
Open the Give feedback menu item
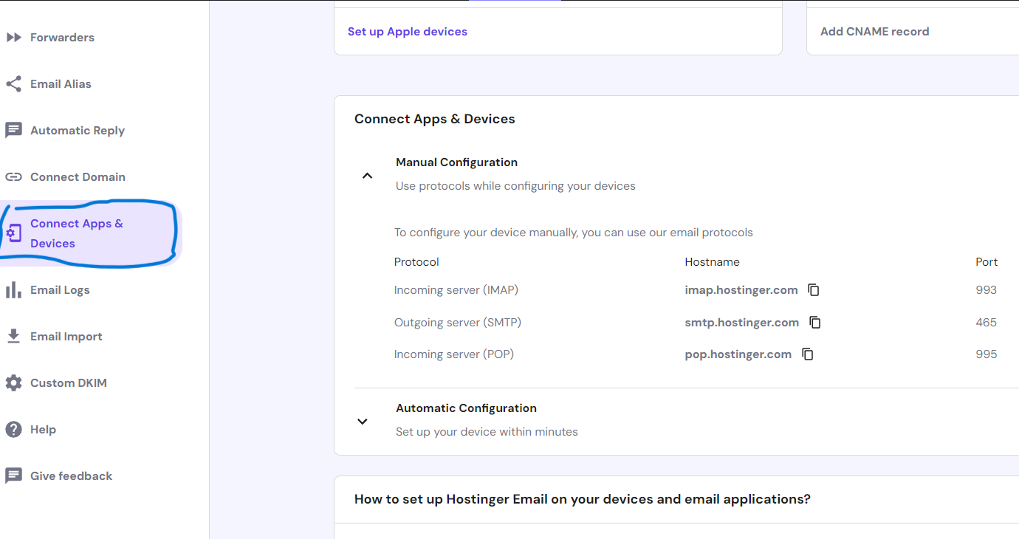pos(71,476)
